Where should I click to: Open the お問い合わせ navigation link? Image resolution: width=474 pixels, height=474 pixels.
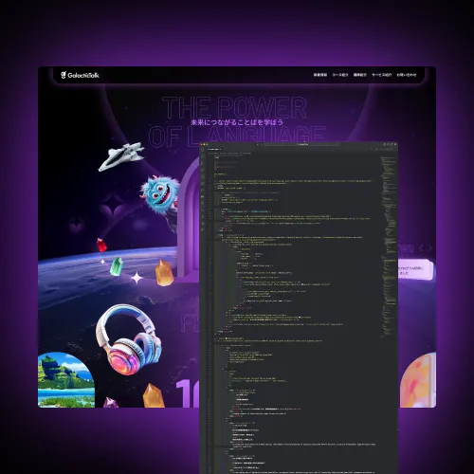click(x=407, y=75)
